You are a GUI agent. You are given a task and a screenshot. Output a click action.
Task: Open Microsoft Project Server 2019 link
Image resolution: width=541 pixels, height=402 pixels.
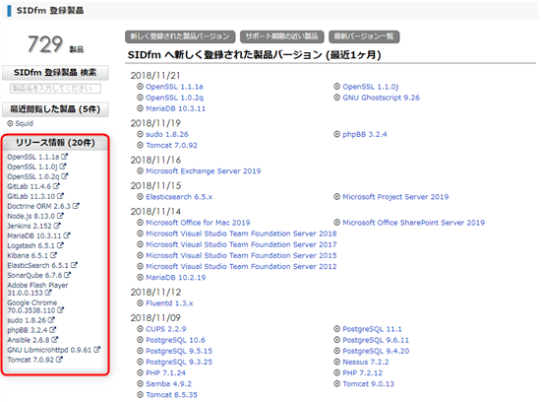pos(395,197)
